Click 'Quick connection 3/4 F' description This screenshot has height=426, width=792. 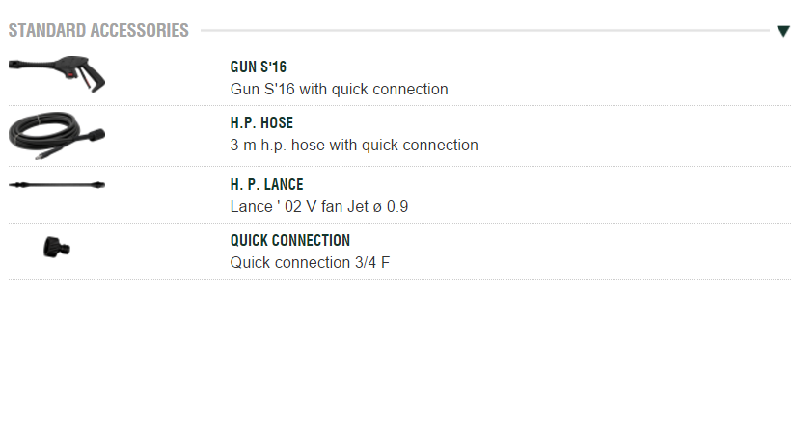310,262
